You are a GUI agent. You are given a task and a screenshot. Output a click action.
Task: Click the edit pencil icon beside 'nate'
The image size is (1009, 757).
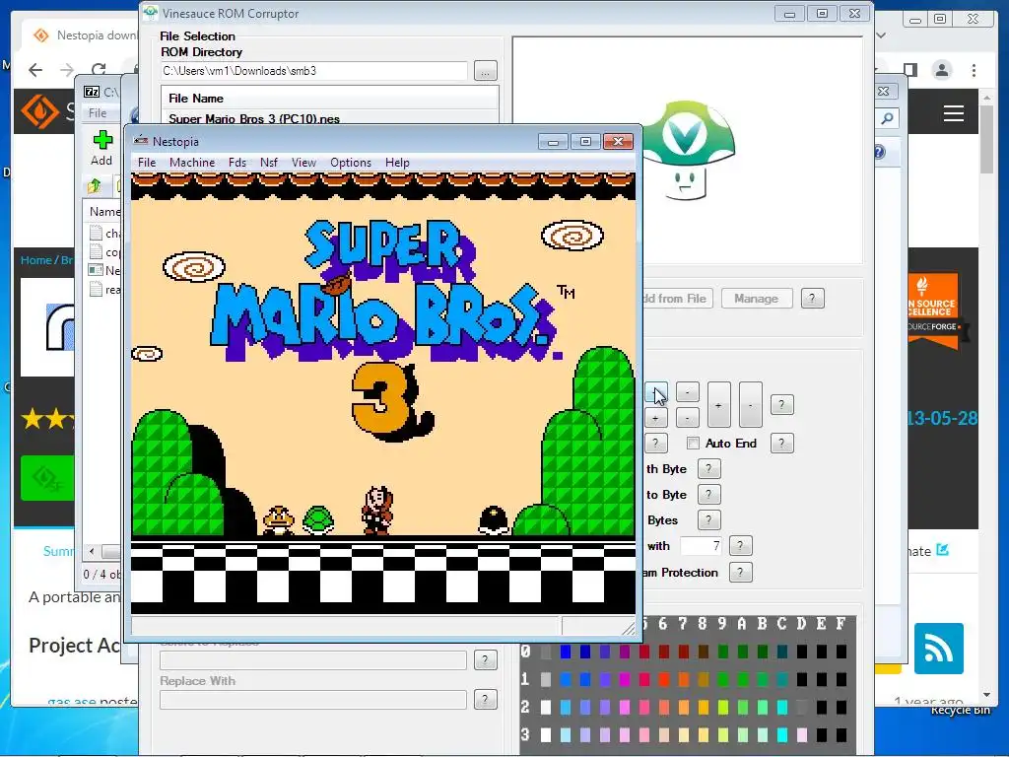(x=943, y=550)
